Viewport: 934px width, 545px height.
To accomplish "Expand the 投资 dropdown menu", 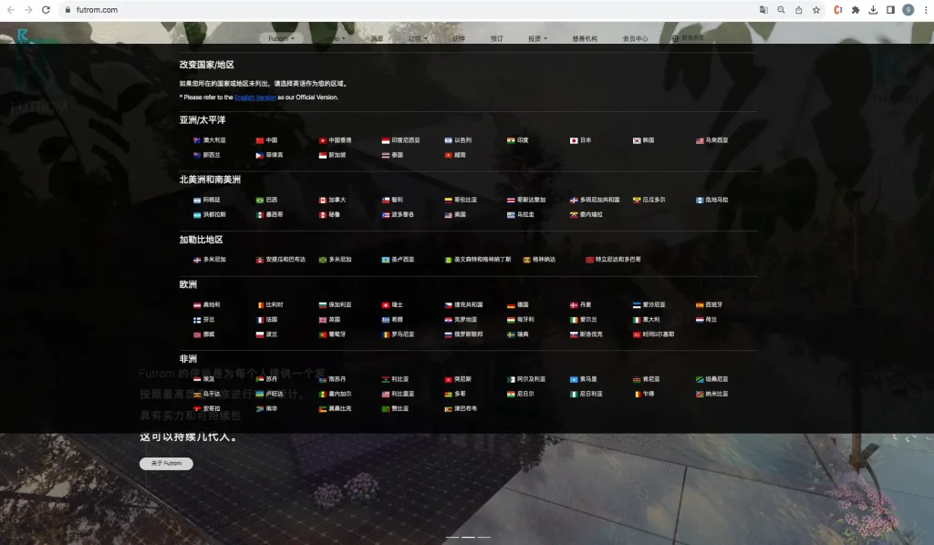I will [537, 39].
